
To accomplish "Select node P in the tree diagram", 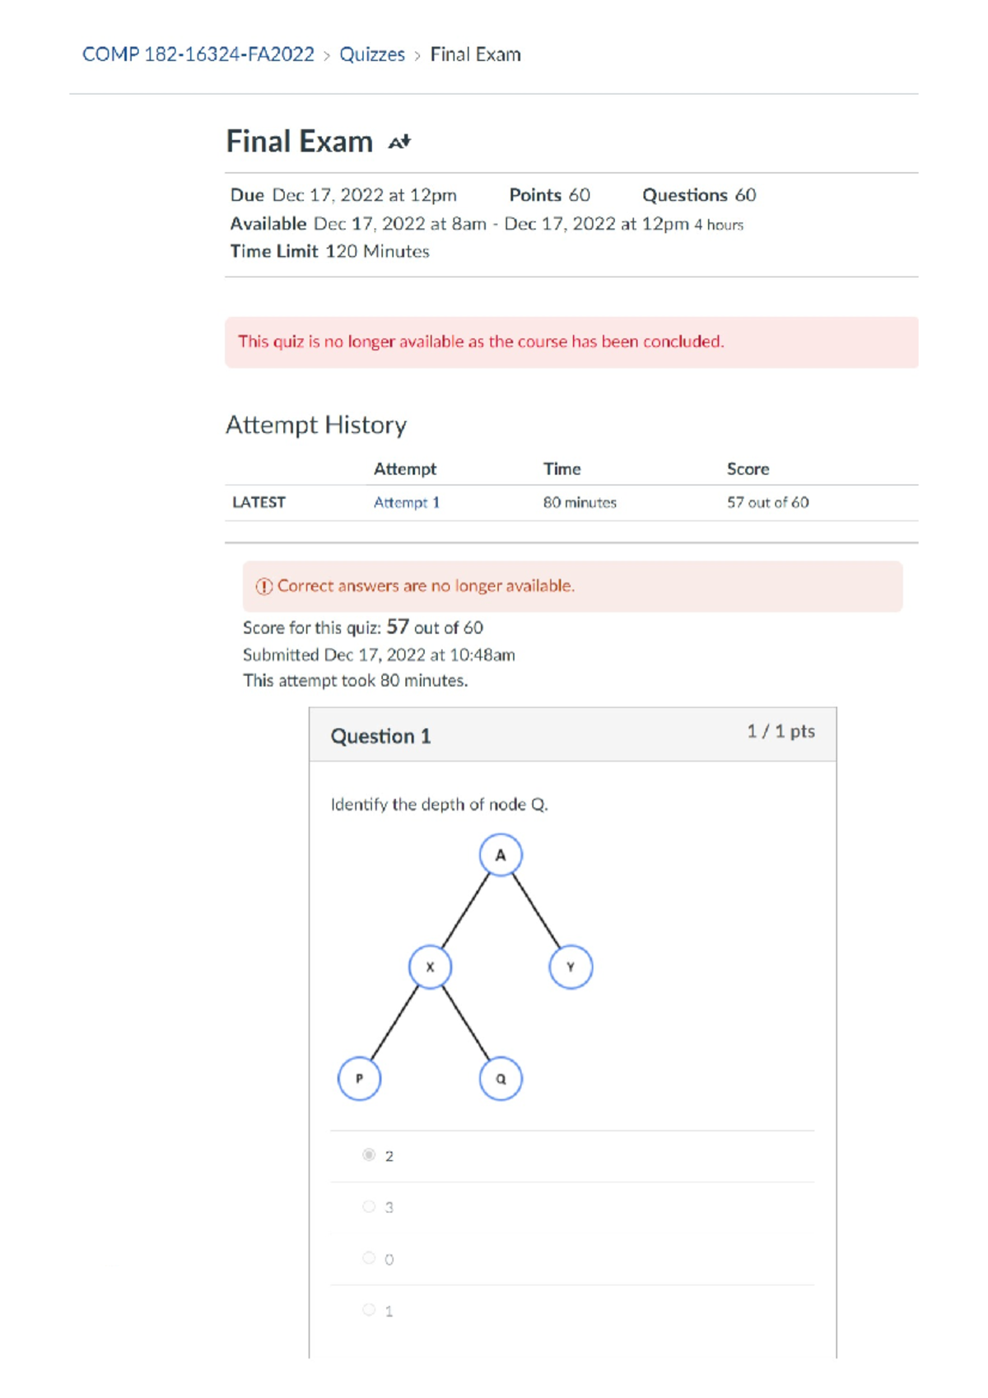I will coord(359,1079).
